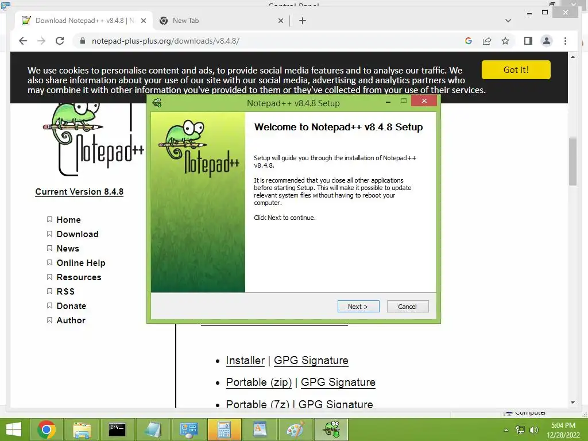Select the Download Notepad++ v8.4.8 tab
The height and width of the screenshot is (441, 588).
pos(83,21)
